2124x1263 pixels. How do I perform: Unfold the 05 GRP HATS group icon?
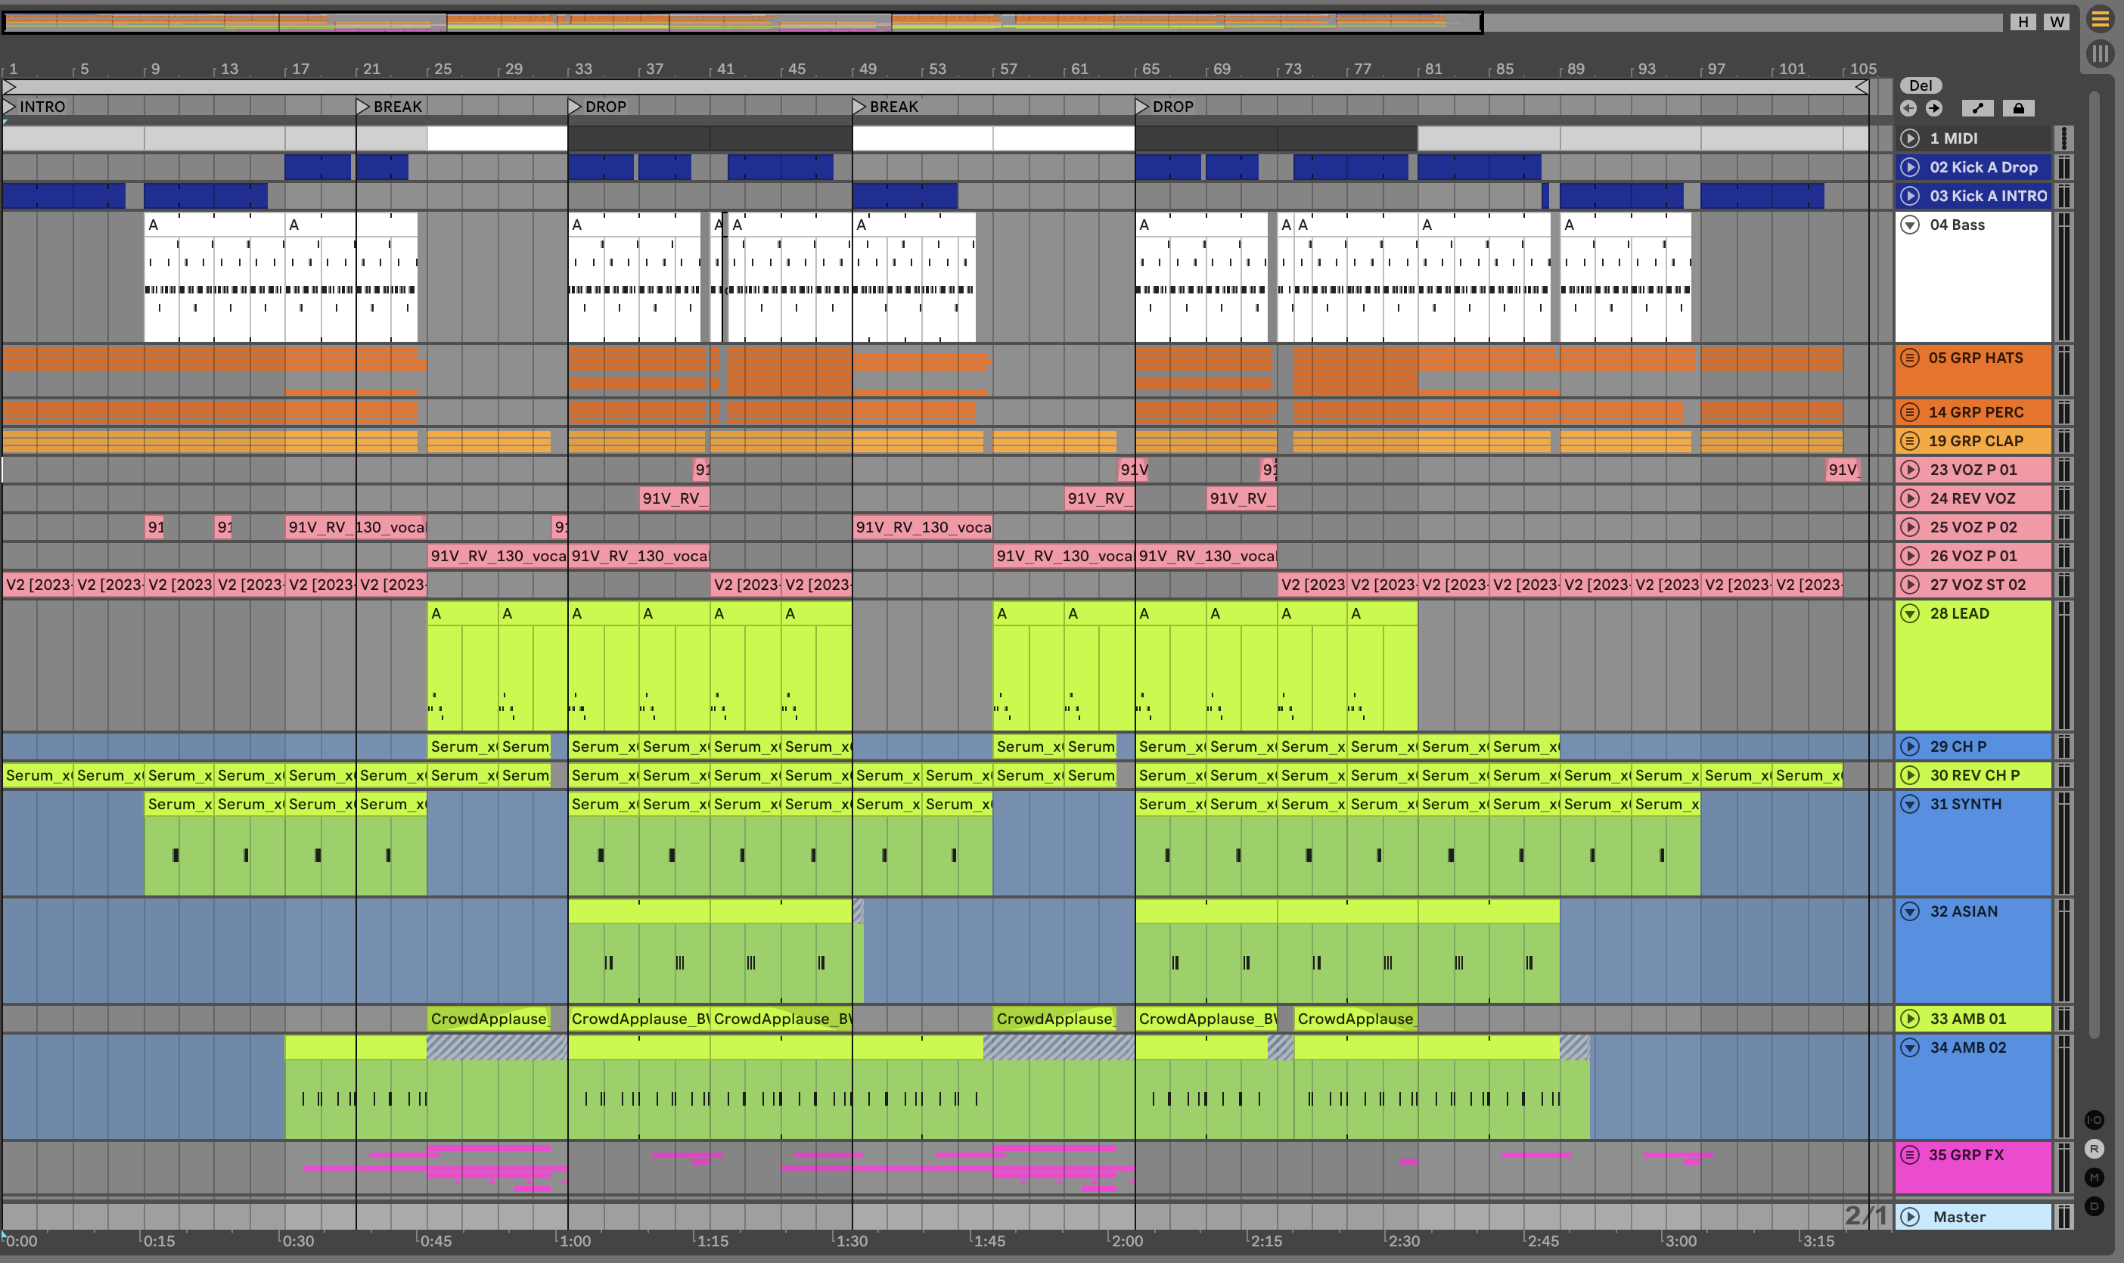(x=1909, y=358)
